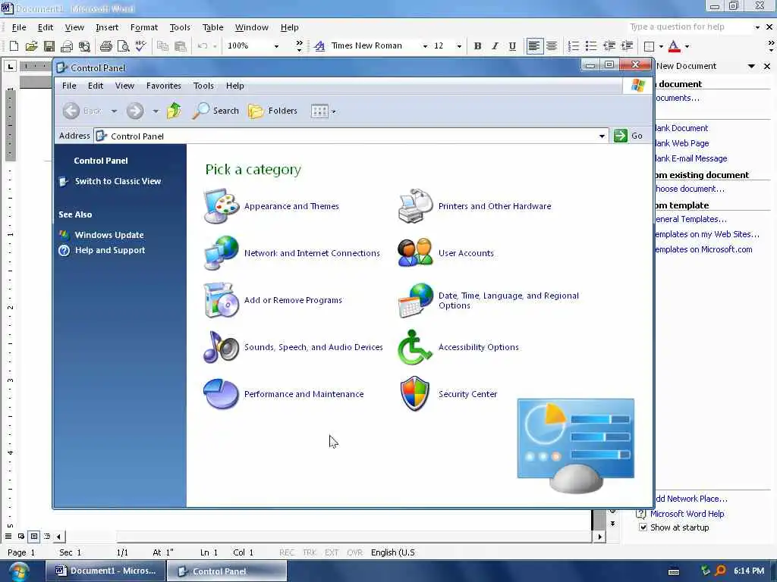Expand the Control Panel Address dropdown
This screenshot has height=582, width=777.
[x=602, y=136]
